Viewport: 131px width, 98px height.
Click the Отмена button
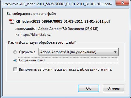(113, 88)
